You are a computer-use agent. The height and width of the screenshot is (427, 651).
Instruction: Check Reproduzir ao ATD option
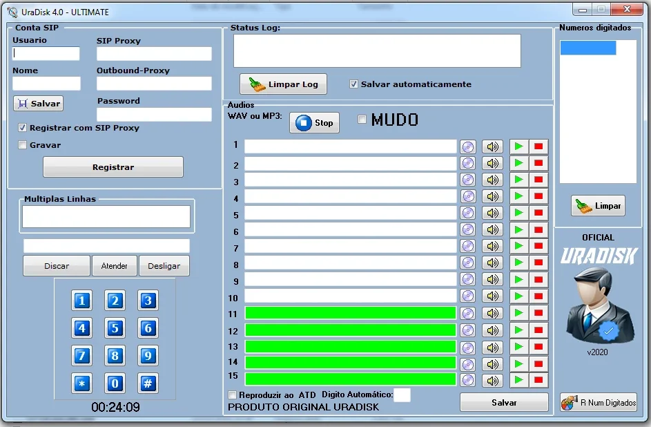[x=233, y=395]
